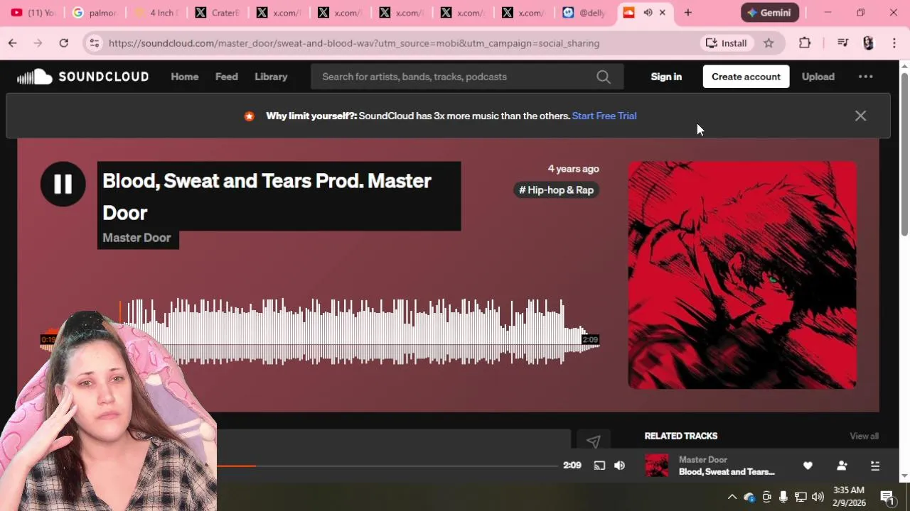Open network tray icon
The image size is (910, 511).
pos(801,497)
